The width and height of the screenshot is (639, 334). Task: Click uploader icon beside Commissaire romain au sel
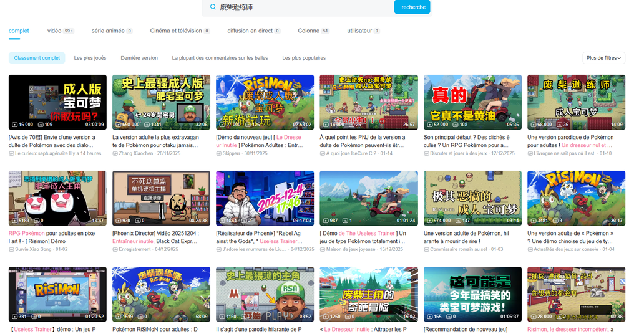tap(426, 249)
